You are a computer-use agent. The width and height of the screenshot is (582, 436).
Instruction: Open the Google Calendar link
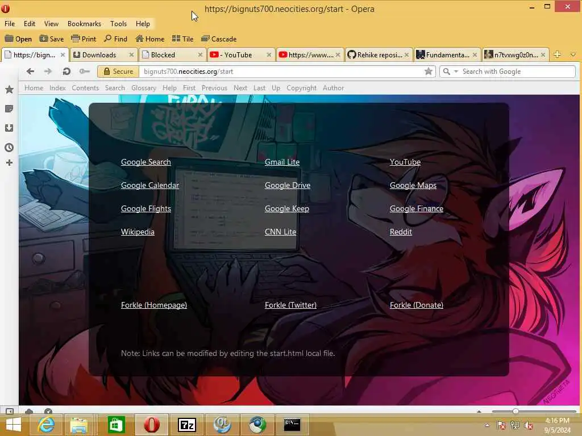(x=150, y=186)
